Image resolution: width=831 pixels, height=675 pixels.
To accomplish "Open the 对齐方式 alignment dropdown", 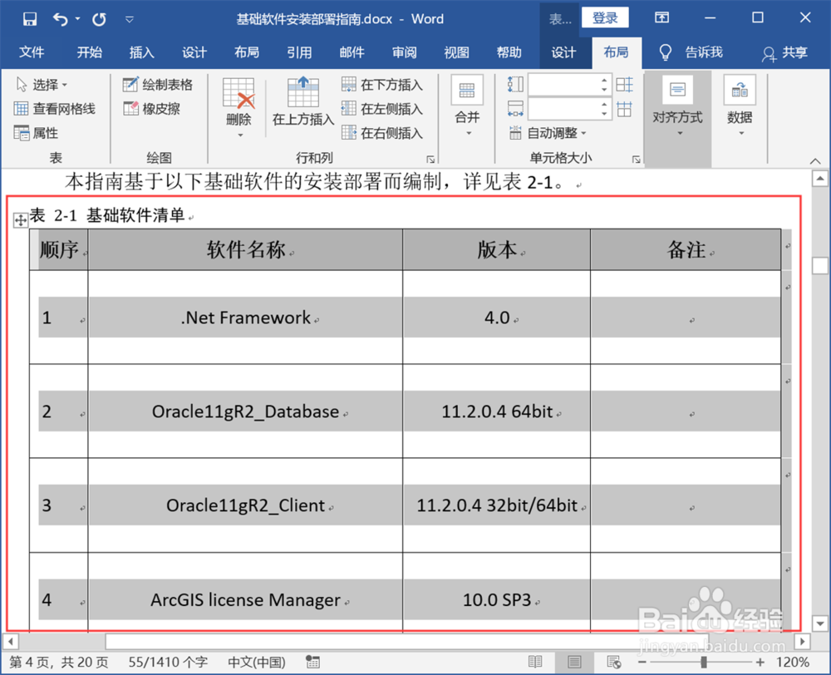I will pos(677,106).
